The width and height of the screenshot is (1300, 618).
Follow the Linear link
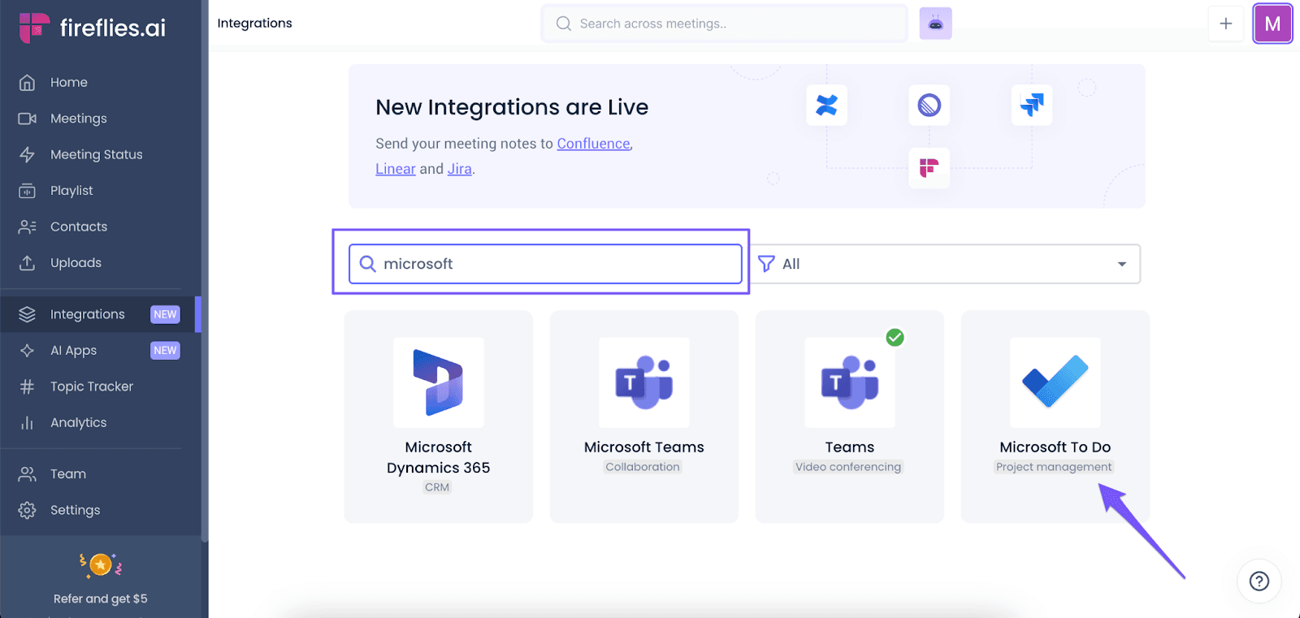(x=396, y=169)
